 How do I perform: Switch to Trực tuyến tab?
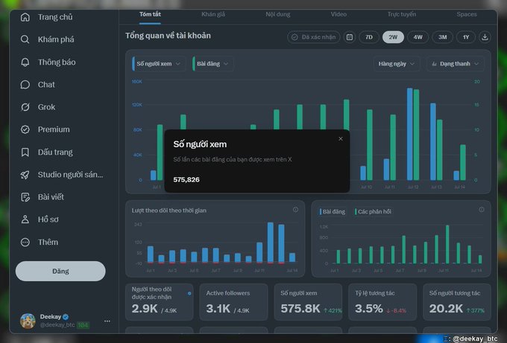(402, 14)
